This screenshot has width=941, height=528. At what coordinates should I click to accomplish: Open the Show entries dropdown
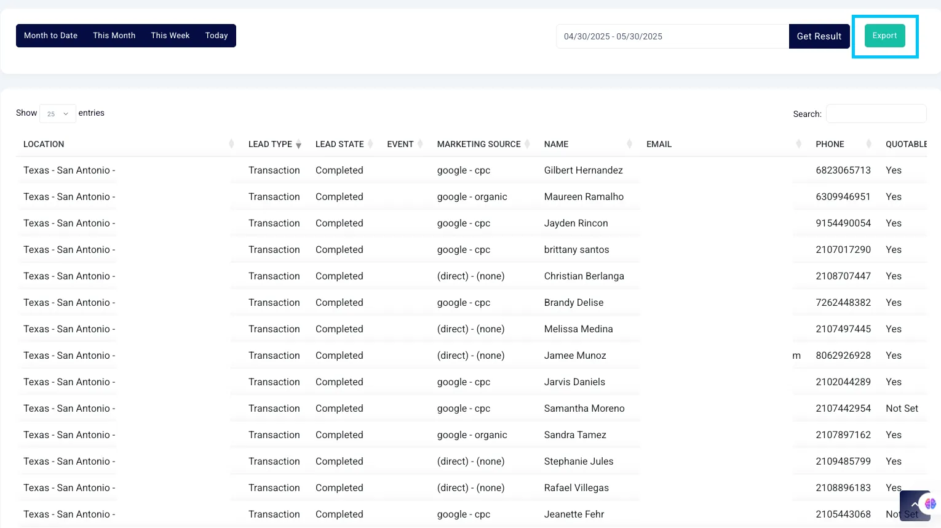coord(58,113)
